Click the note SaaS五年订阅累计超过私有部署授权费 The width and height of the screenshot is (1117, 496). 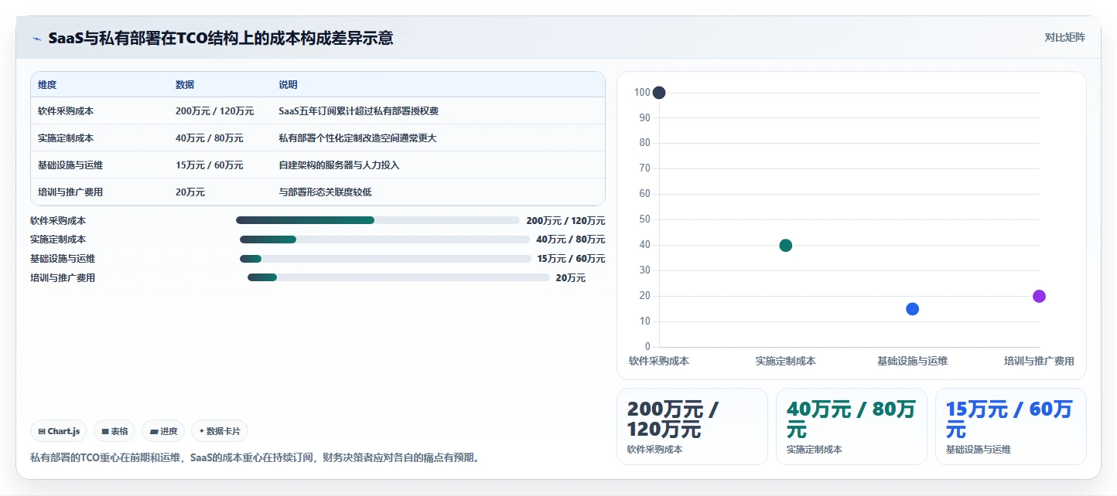point(358,111)
